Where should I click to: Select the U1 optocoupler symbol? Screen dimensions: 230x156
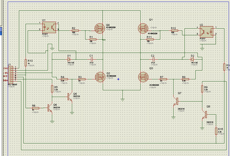[49, 27]
